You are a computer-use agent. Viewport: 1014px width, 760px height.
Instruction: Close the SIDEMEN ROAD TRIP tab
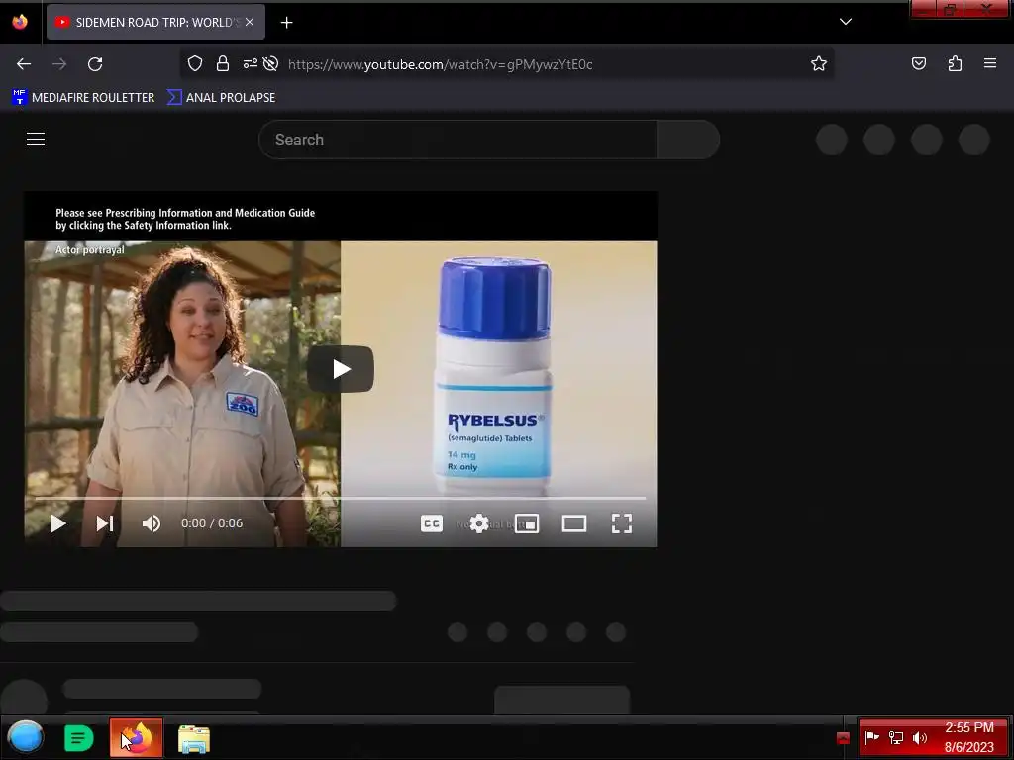point(250,22)
